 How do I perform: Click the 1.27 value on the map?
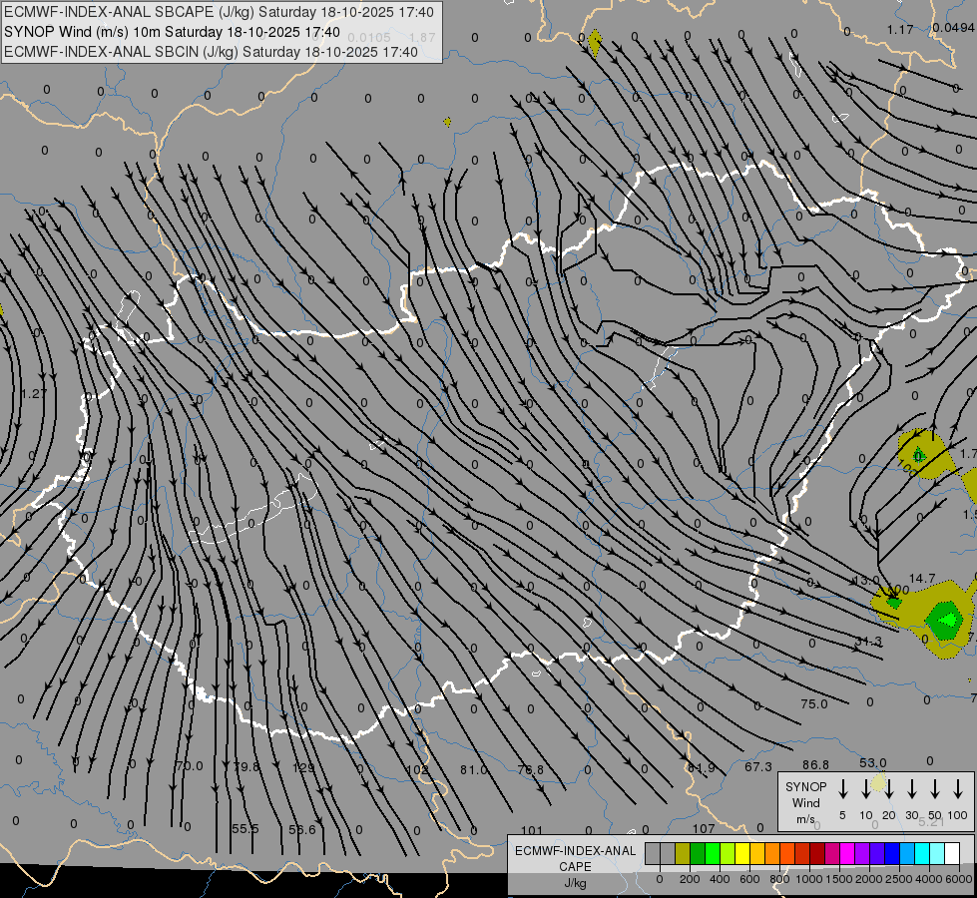(x=34, y=394)
